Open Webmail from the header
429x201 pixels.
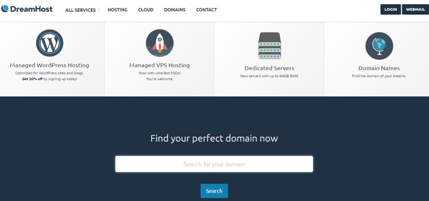[x=415, y=9]
